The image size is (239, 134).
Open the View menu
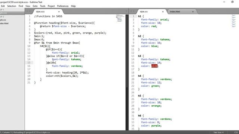[28, 6]
